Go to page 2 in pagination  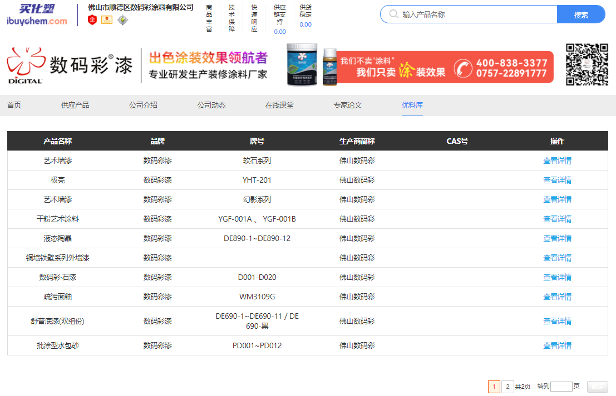pos(507,387)
